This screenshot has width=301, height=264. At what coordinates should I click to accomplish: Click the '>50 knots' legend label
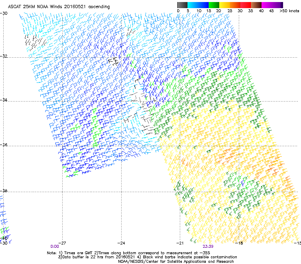click(289, 11)
